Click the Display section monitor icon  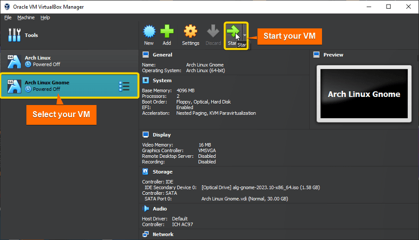(146, 134)
